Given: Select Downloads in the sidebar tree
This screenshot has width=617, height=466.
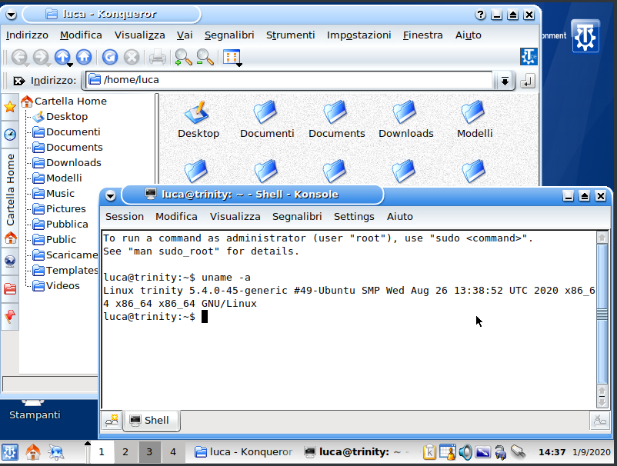Looking at the screenshot, I should [x=67, y=162].
